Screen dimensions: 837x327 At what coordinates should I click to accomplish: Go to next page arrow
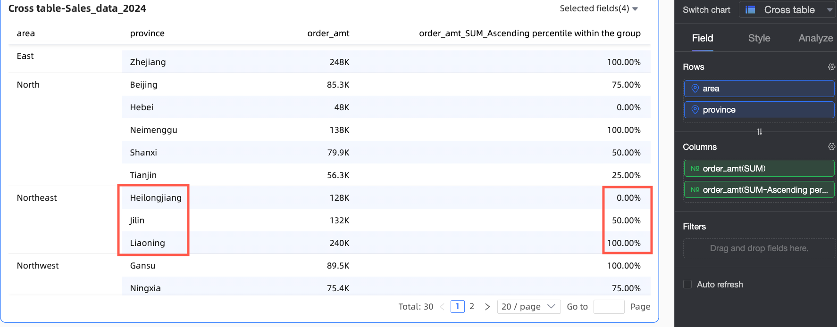pyautogui.click(x=487, y=307)
